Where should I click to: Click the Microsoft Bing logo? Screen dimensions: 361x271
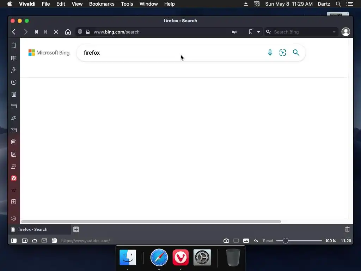click(49, 53)
